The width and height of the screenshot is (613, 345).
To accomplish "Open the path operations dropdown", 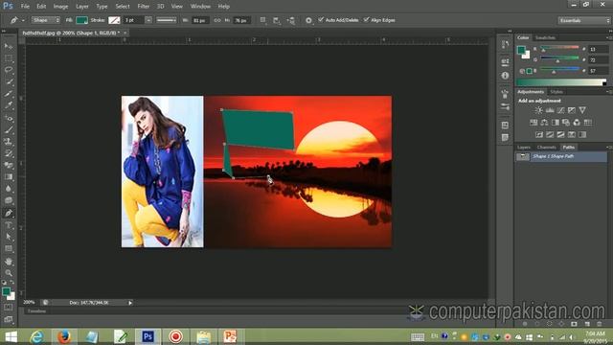I will (263, 20).
